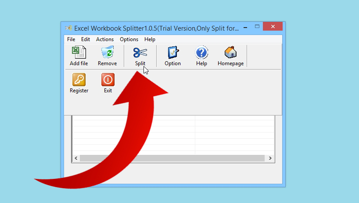The width and height of the screenshot is (359, 203).
Task: Click the left scroll arrow of file list
Action: [76, 158]
